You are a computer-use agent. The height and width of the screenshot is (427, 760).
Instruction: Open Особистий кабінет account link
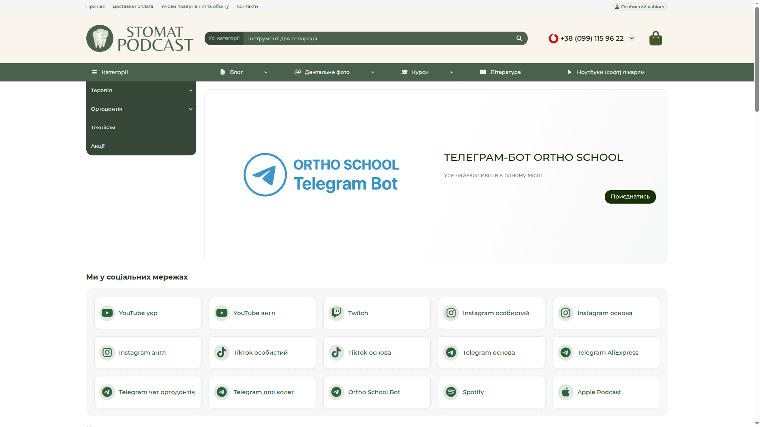[x=640, y=7]
